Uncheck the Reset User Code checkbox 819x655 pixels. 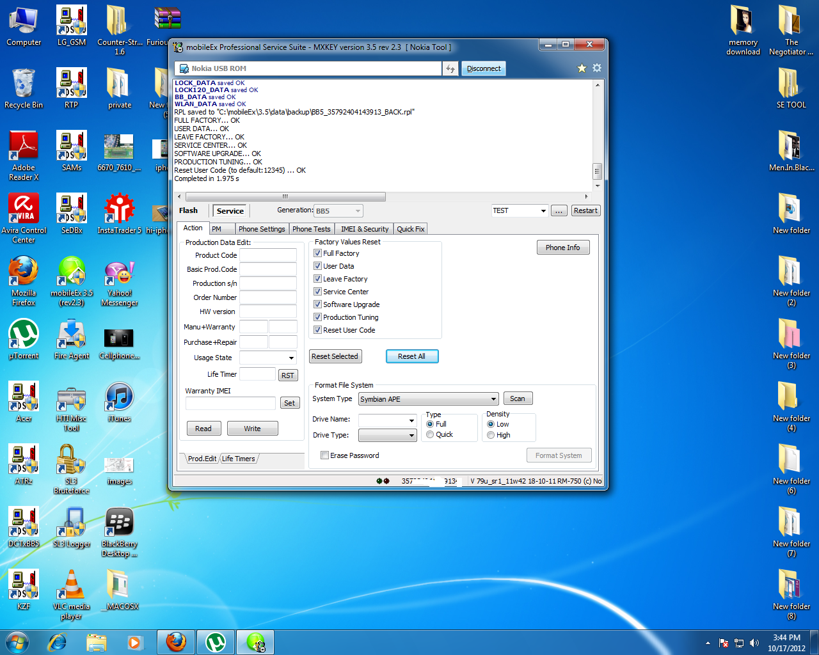(x=317, y=330)
